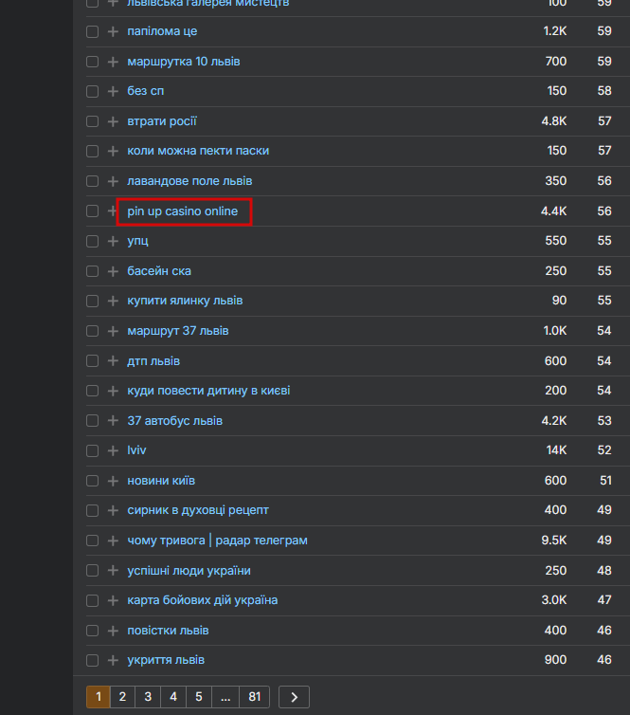This screenshot has height=715, width=630.
Task: Select checkbox for укриття львів
Action: (x=93, y=660)
